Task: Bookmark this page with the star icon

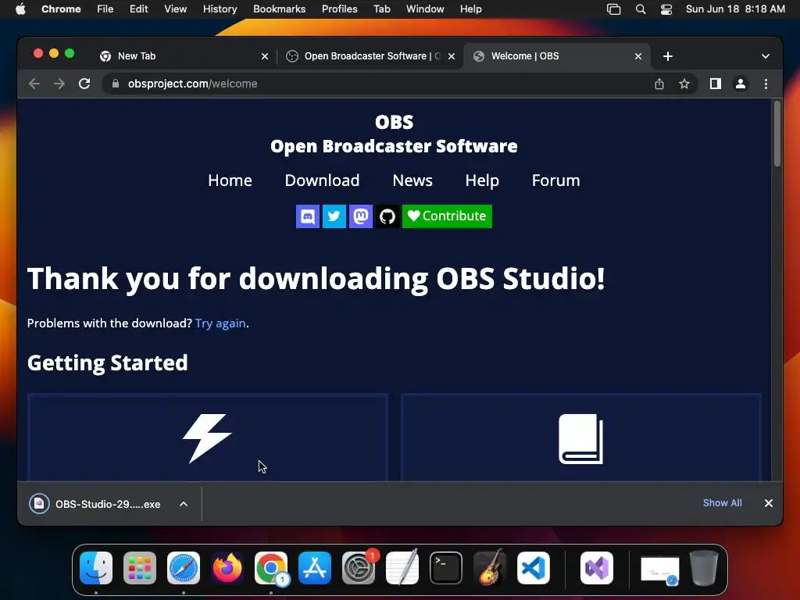Action: (x=684, y=84)
